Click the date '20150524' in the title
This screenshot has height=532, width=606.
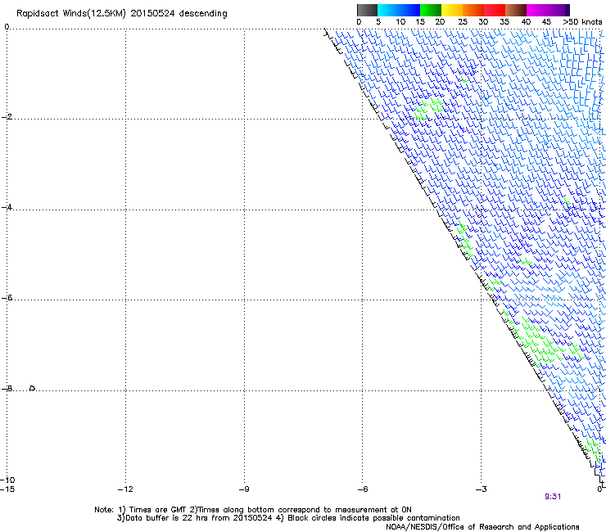152,14
